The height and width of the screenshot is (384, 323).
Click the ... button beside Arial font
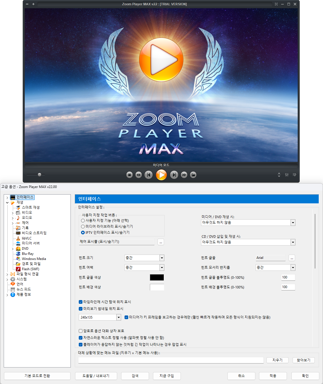point(292,258)
